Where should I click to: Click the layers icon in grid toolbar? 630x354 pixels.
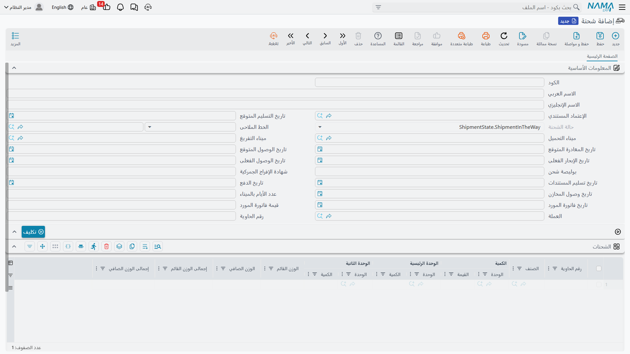[x=119, y=246]
